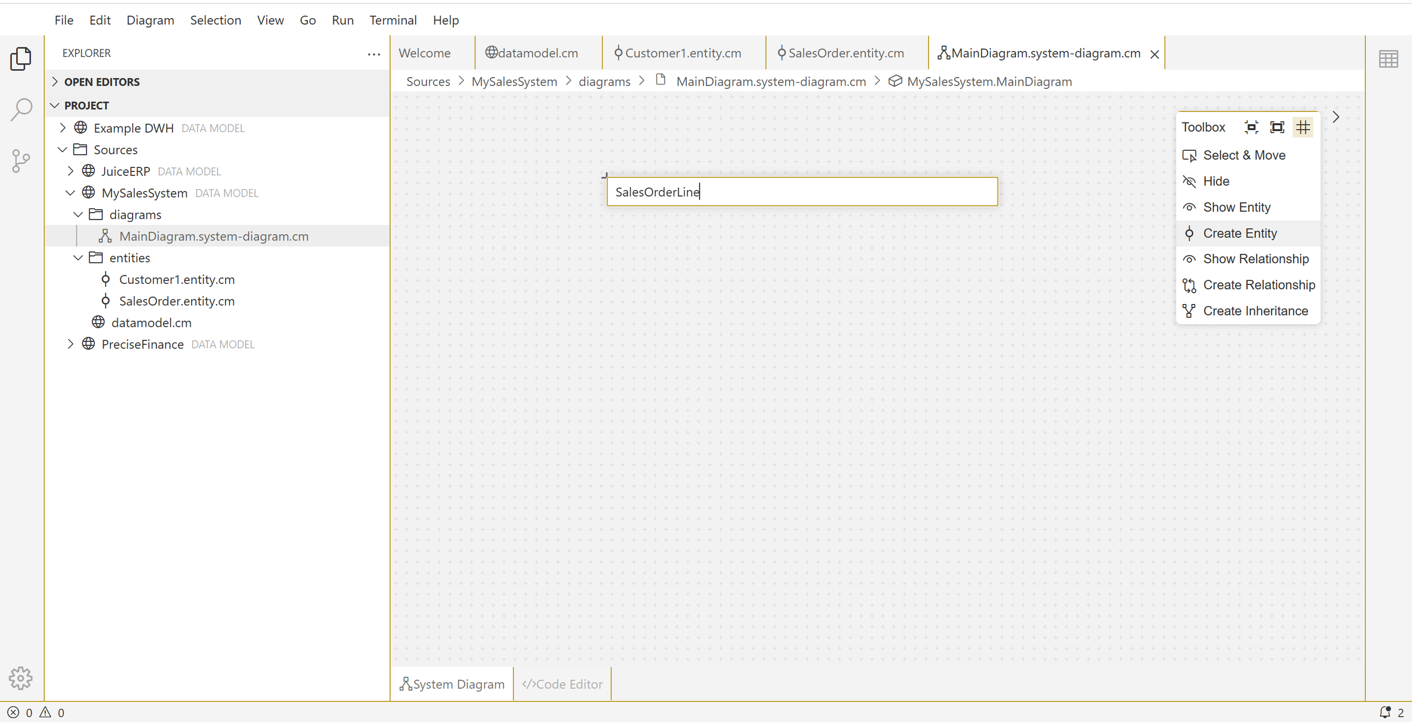Screen dimensions: 1412x722
Task: Switch to the SalesOrder.entity.cm tab
Action: click(x=845, y=53)
